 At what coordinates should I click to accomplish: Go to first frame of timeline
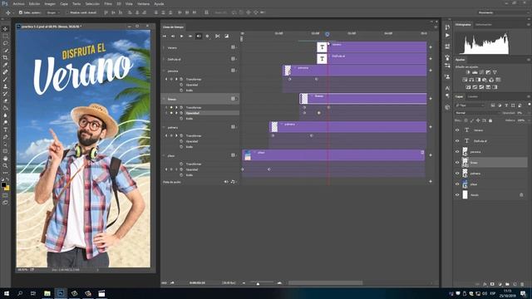165,36
